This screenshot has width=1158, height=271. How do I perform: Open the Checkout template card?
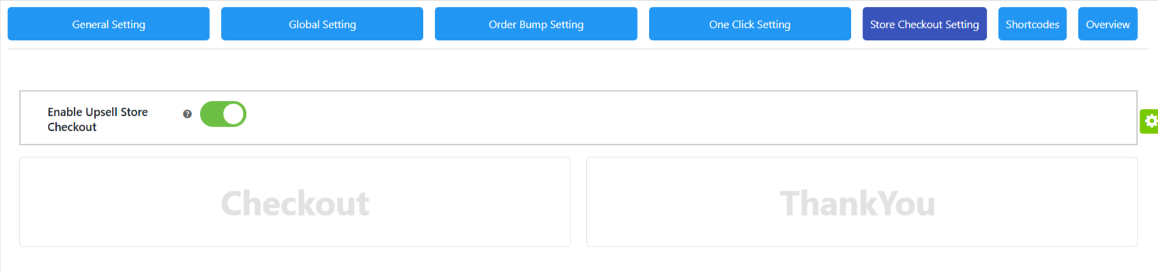(295, 202)
